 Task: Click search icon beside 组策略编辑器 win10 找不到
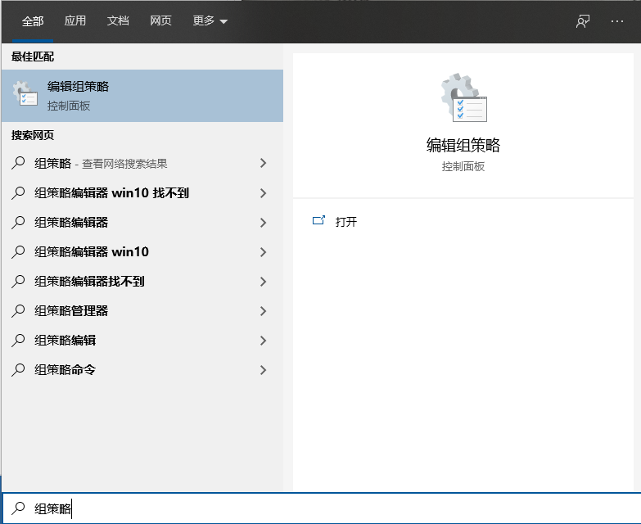click(19, 193)
